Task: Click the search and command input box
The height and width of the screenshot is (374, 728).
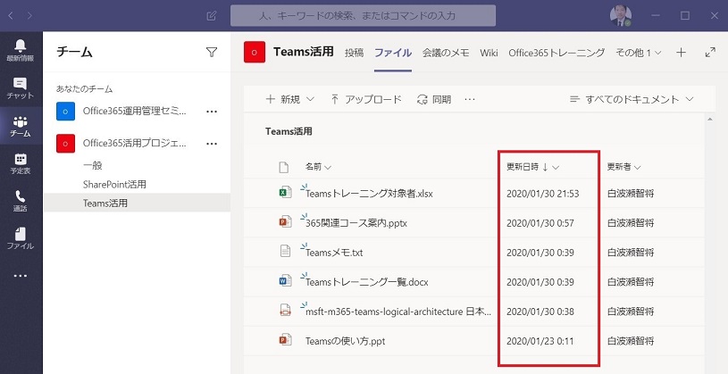Action: pos(363,16)
